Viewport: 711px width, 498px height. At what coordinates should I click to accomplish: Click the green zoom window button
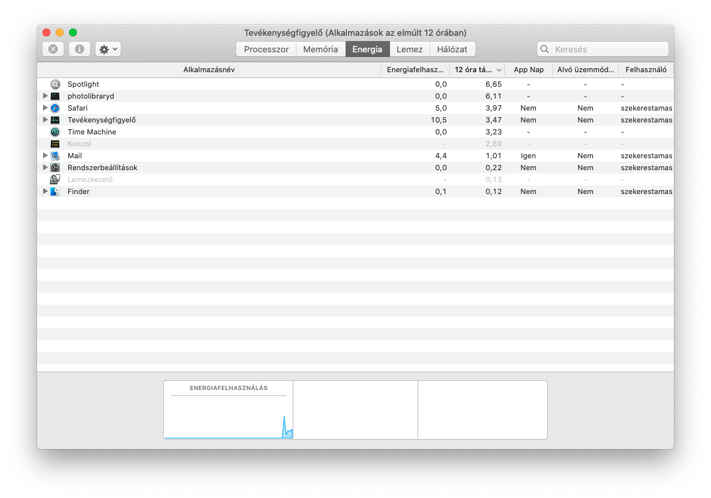click(72, 32)
